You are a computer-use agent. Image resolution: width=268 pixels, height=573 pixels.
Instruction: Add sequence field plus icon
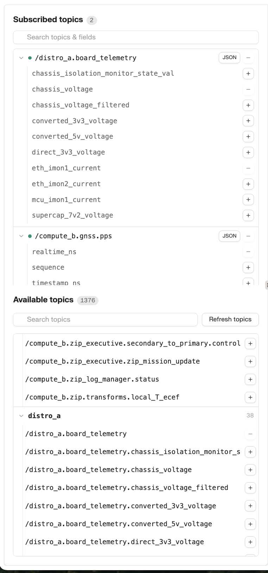tap(248, 267)
